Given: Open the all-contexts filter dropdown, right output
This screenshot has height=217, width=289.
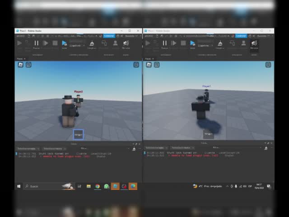Looking at the screenshot, I should tap(182, 148).
